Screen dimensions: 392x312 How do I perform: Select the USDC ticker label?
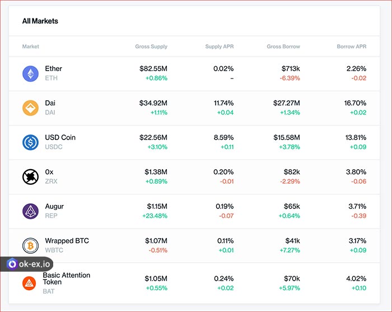[x=54, y=147]
